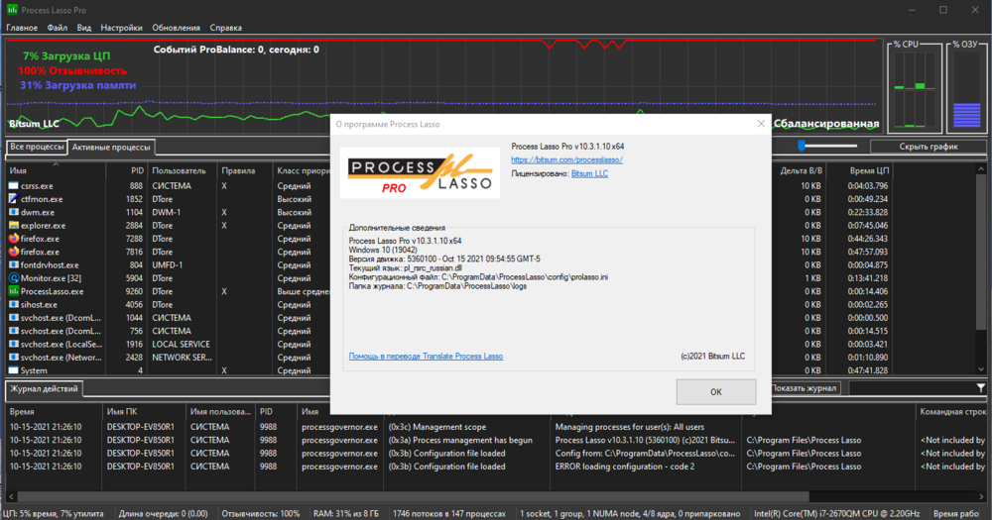Open the Главное menu
Image resolution: width=992 pixels, height=520 pixels.
22,28
